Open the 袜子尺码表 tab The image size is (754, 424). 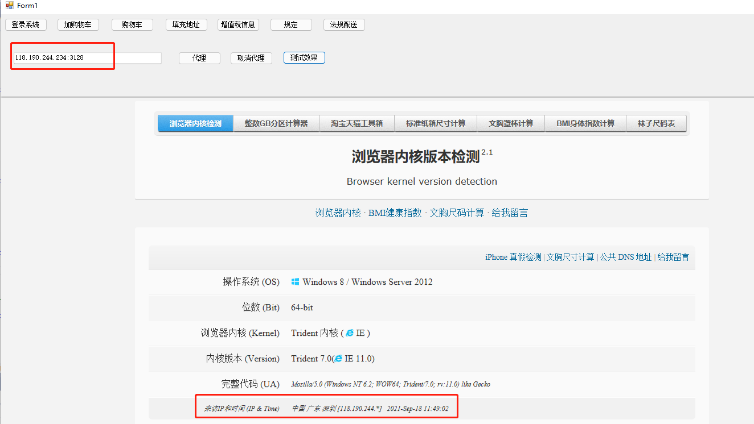[656, 123]
